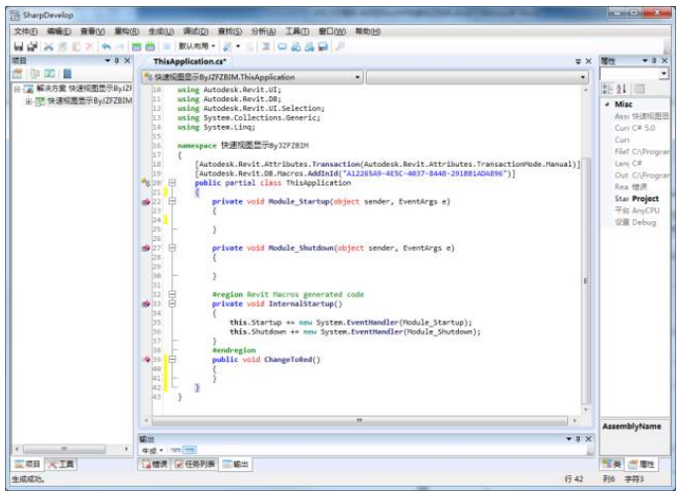Toggle fold for Module_Startup method
684x495 pixels.
pyautogui.click(x=171, y=201)
